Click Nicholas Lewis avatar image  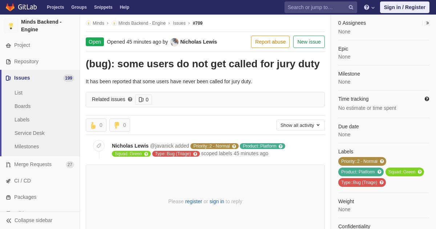tap(174, 42)
